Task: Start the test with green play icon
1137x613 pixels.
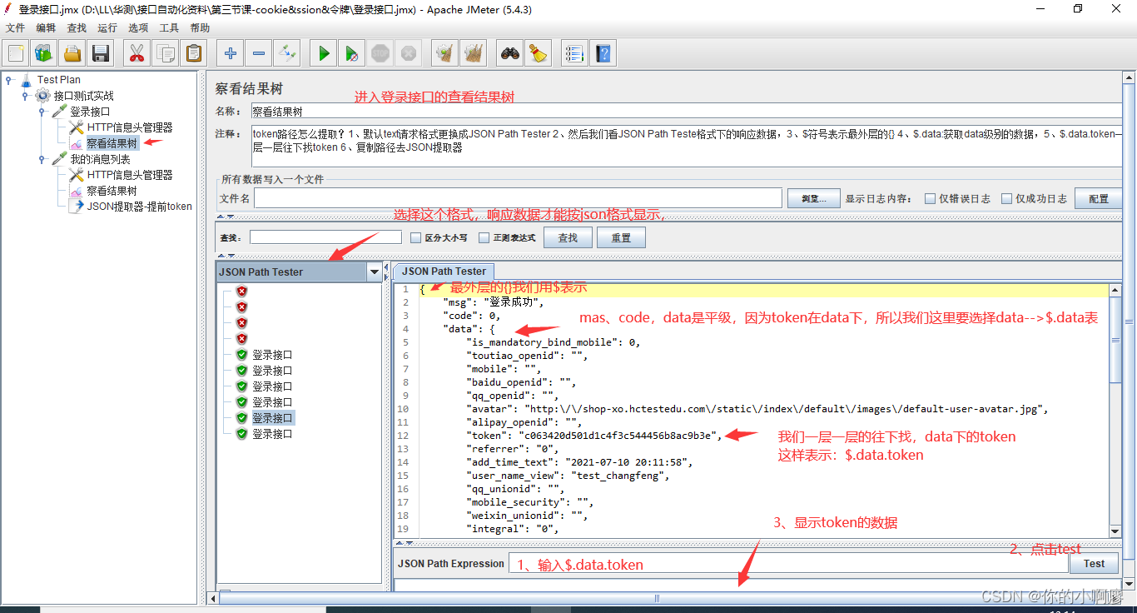Action: 324,53
